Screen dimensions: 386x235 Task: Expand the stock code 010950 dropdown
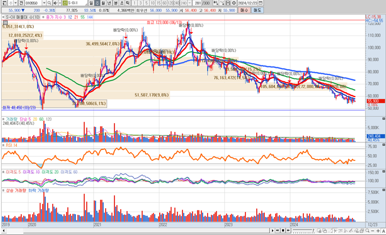pyautogui.click(x=44, y=3)
